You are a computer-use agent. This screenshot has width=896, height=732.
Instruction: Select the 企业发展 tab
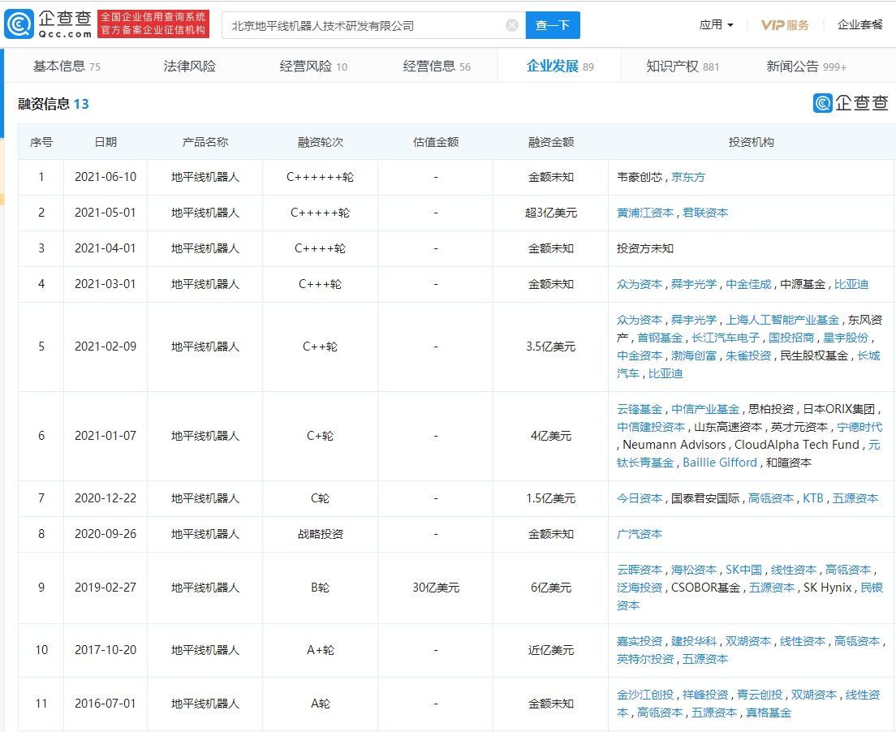tap(560, 67)
